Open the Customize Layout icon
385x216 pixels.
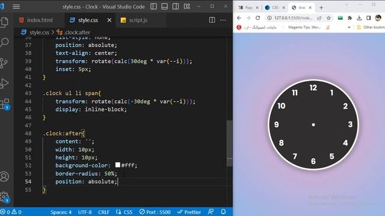[187, 7]
